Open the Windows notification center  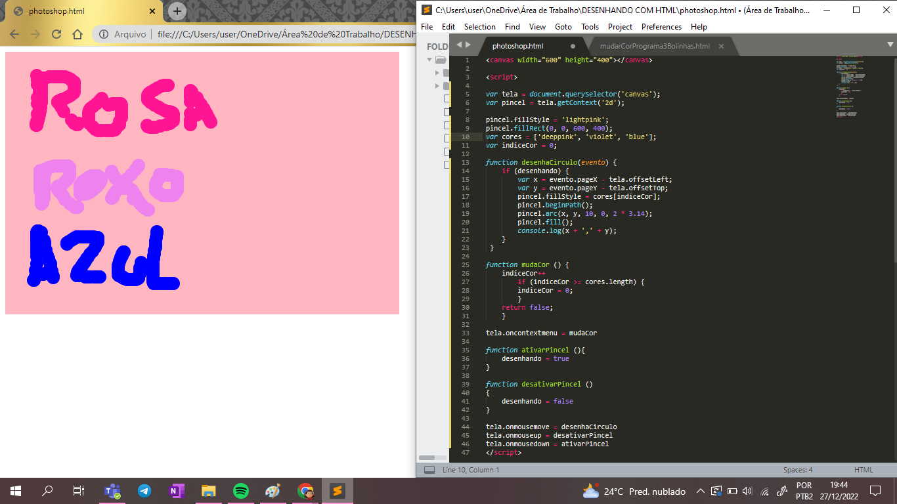[875, 491]
